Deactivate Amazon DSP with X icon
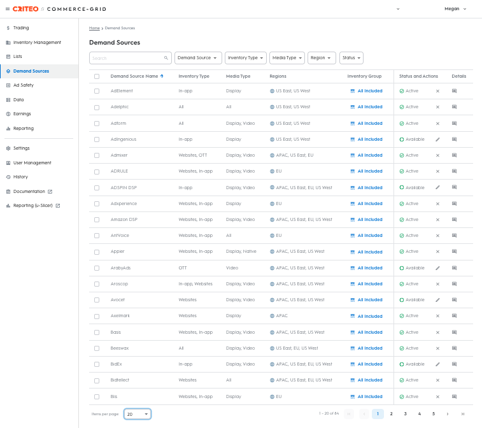The width and height of the screenshot is (482, 428). click(x=437, y=220)
